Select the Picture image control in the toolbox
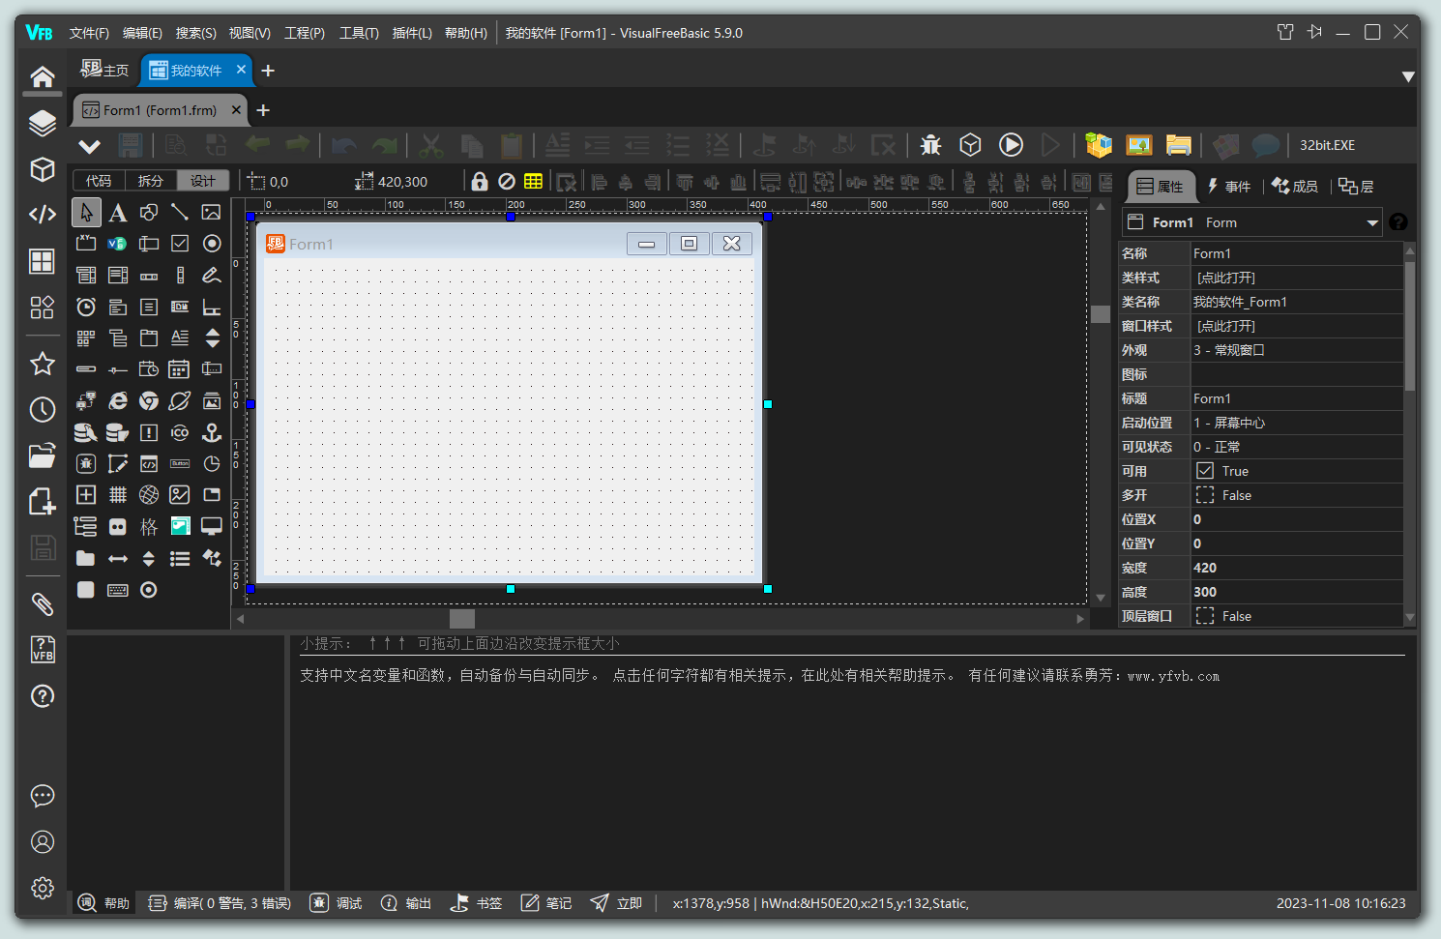The image size is (1441, 939). (x=211, y=213)
